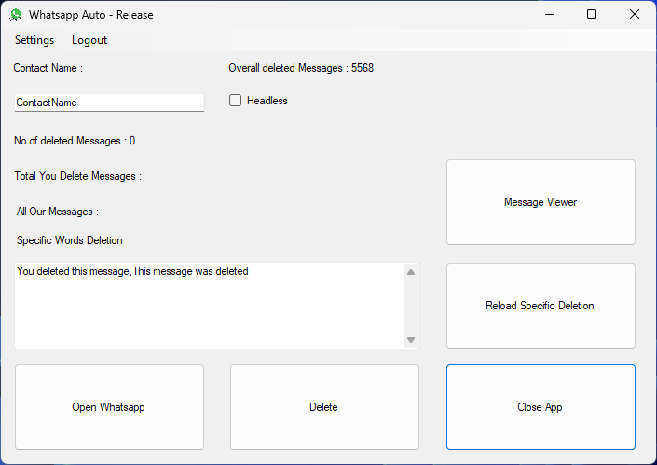657x465 pixels.
Task: Click the No of deleted Messages : 0 label
Action: tap(75, 141)
